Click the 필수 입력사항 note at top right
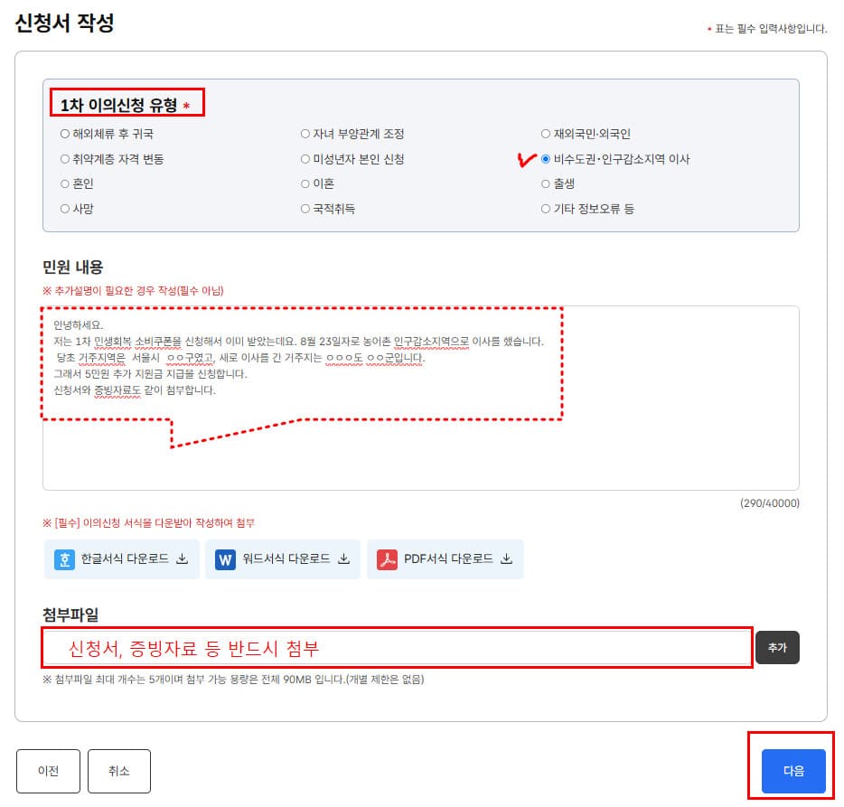The image size is (844, 807). [767, 29]
